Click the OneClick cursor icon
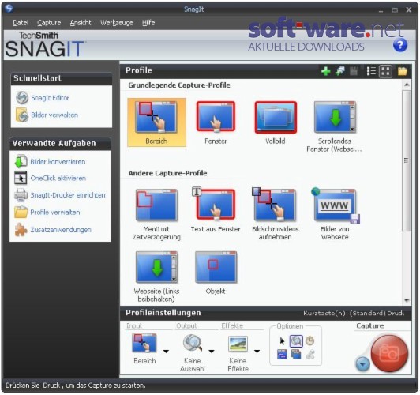This screenshot has height=395, width=420. 21,178
